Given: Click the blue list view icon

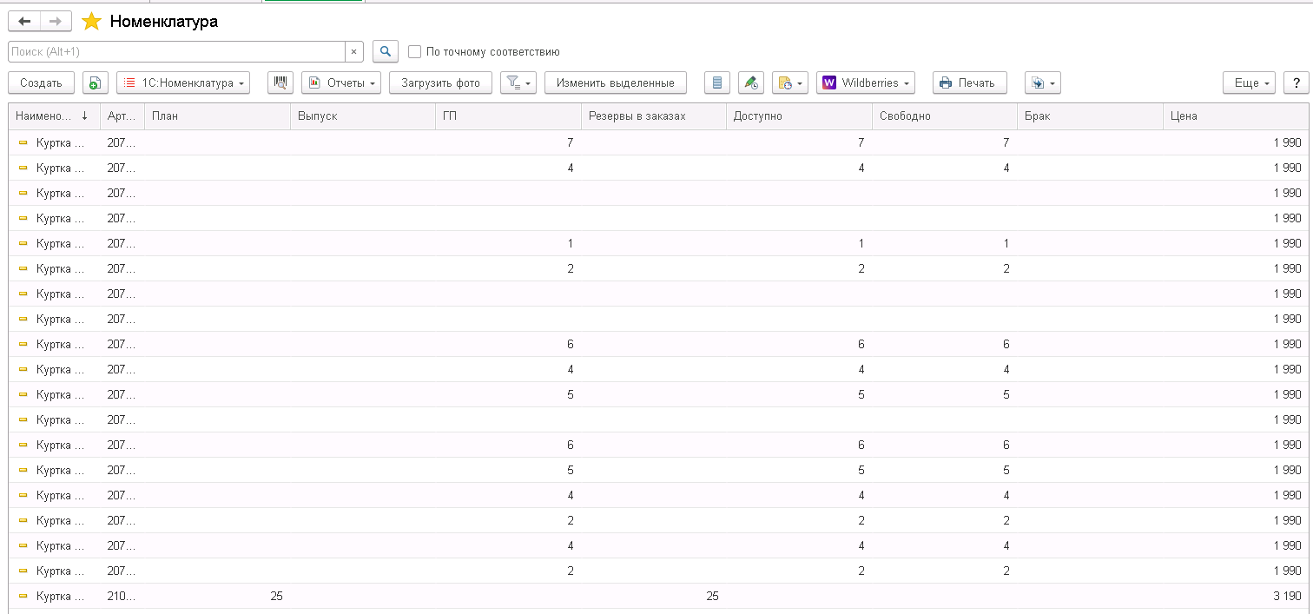Looking at the screenshot, I should [x=716, y=83].
